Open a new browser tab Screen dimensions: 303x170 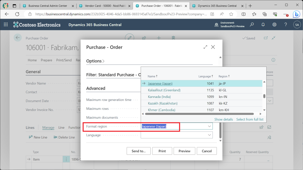[x=250, y=6]
